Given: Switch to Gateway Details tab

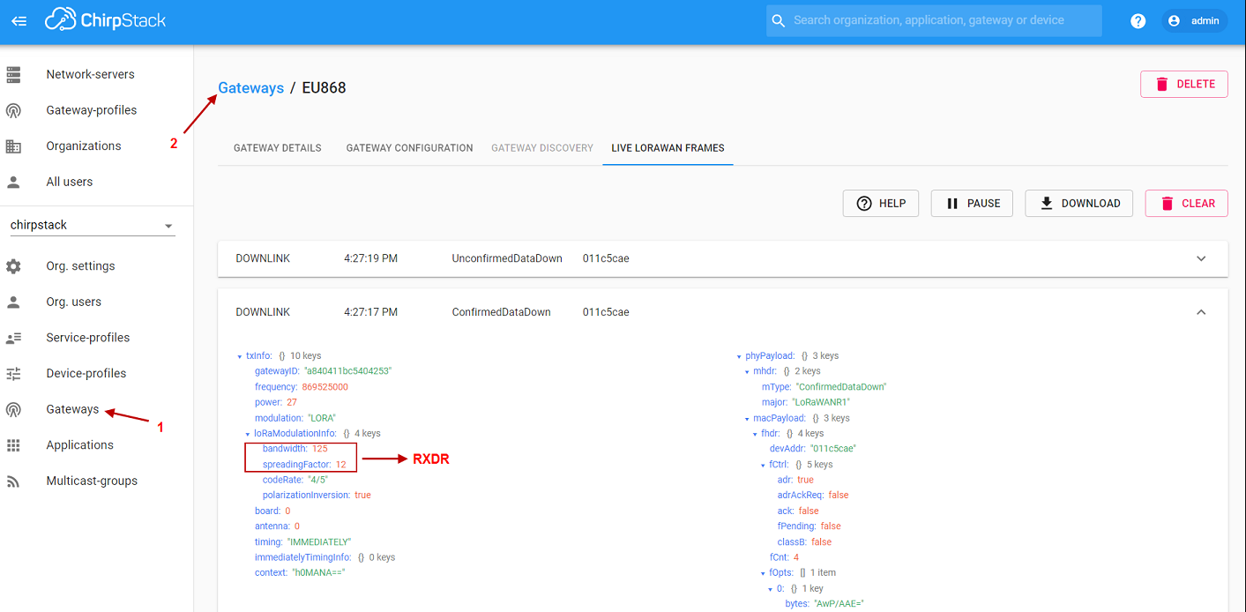Looking at the screenshot, I should 278,148.
